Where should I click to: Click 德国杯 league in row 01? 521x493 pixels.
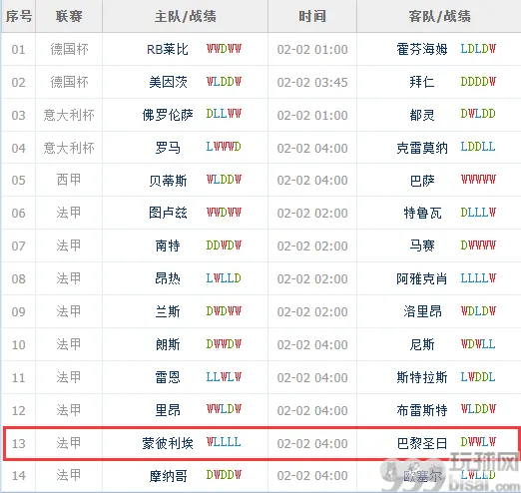(69, 49)
